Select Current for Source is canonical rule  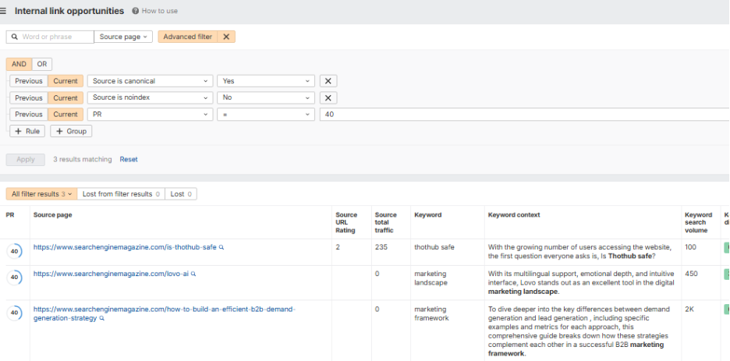click(66, 81)
